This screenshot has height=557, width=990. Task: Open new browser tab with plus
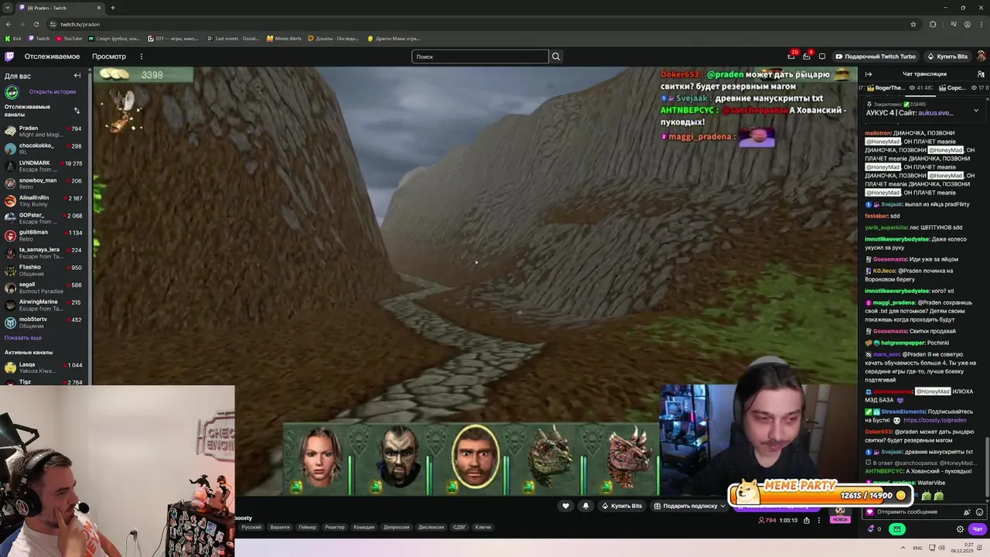pos(112,8)
